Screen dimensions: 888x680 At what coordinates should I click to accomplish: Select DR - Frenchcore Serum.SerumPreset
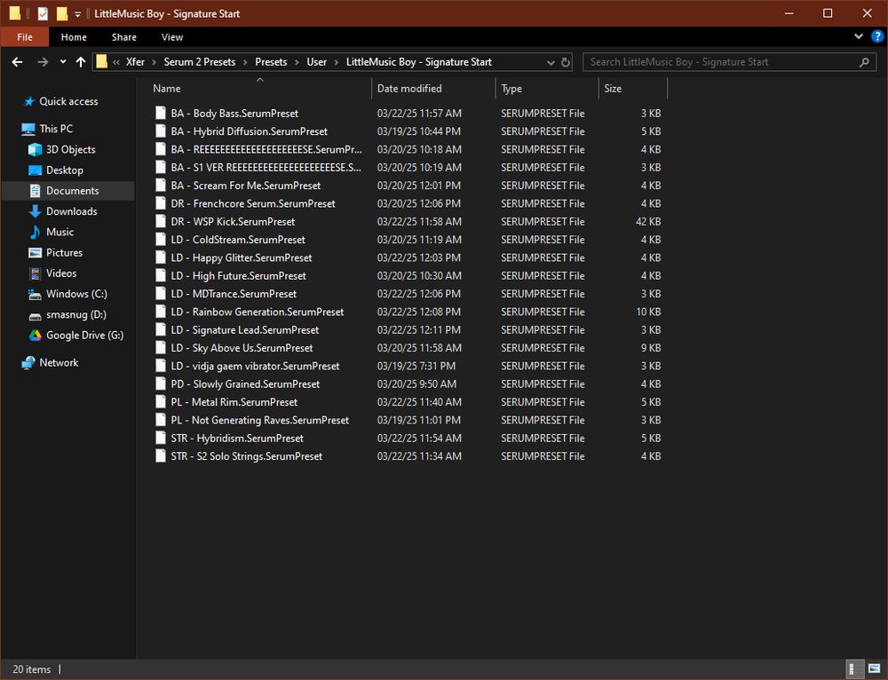tap(253, 204)
